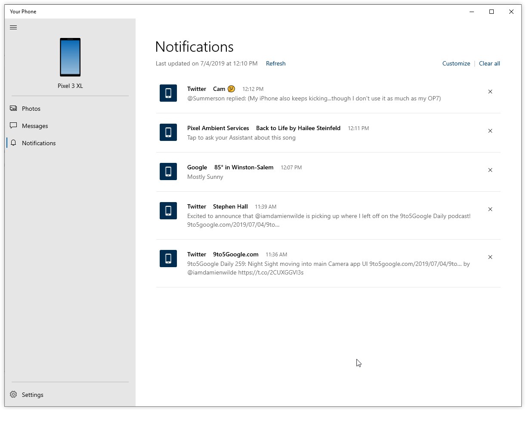
Task: Refresh the notifications list
Action: 275,63
